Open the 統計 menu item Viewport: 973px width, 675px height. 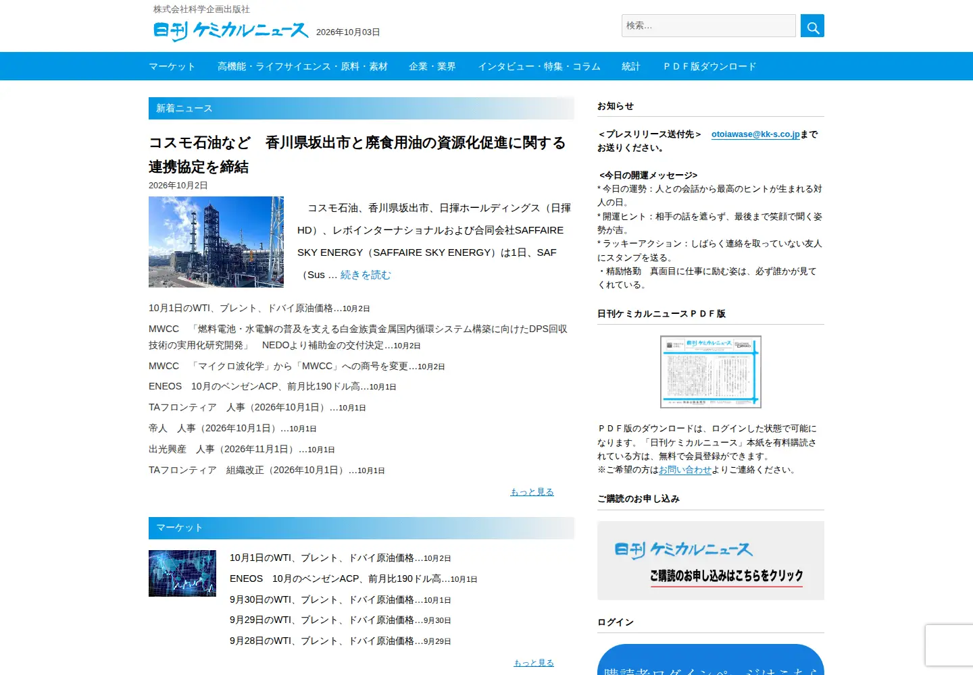click(x=631, y=66)
